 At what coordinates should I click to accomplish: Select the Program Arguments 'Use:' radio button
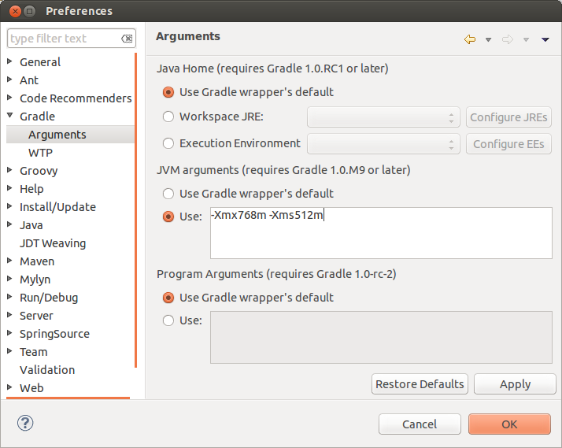(x=168, y=320)
